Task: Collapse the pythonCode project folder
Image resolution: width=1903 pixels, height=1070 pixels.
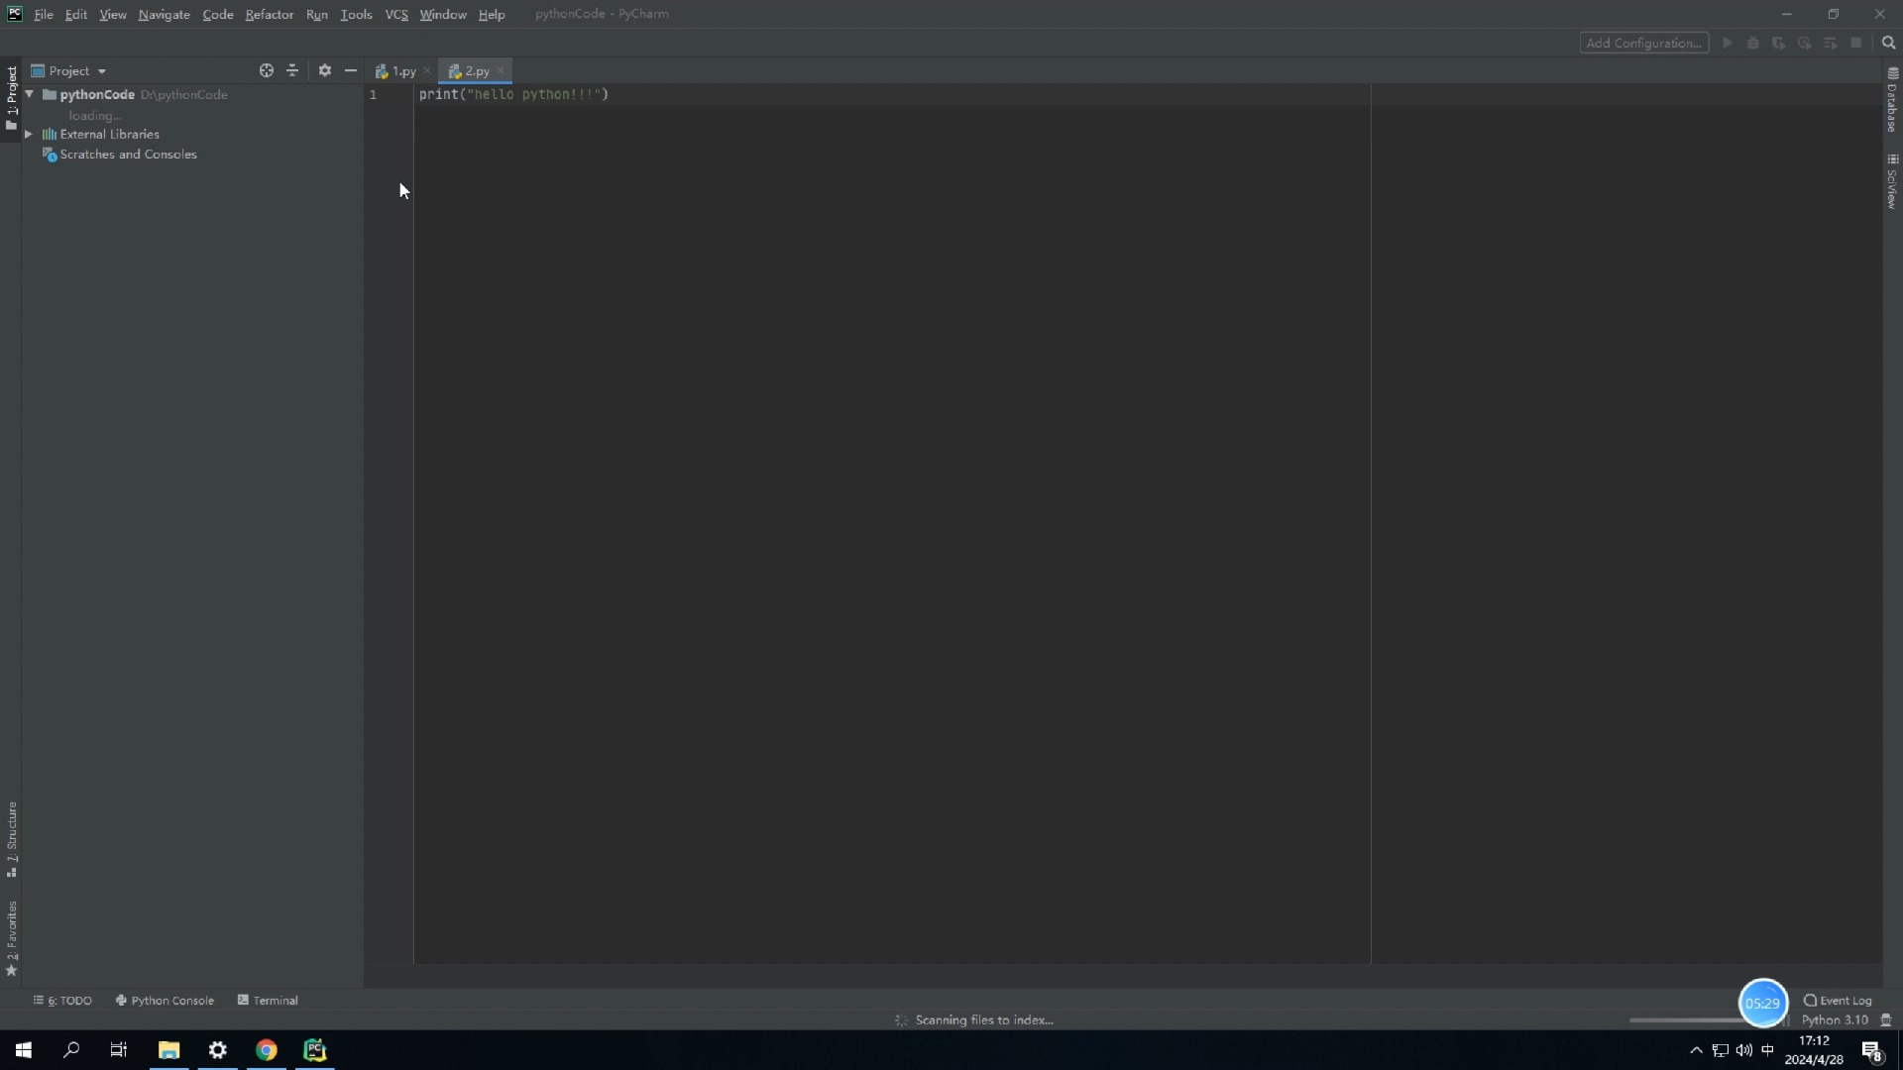Action: coord(30,94)
